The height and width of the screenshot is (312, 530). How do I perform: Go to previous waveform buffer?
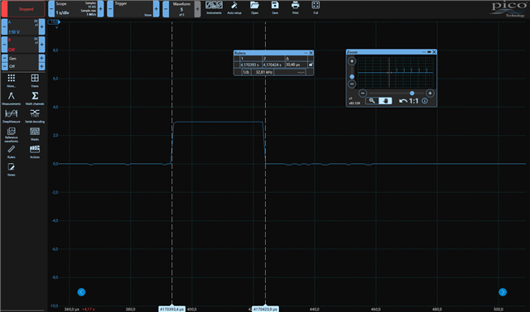click(166, 9)
